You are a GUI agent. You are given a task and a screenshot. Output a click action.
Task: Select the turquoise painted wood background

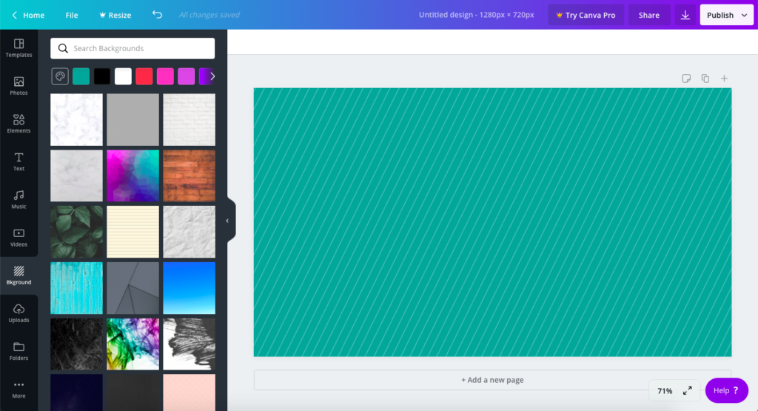76,288
